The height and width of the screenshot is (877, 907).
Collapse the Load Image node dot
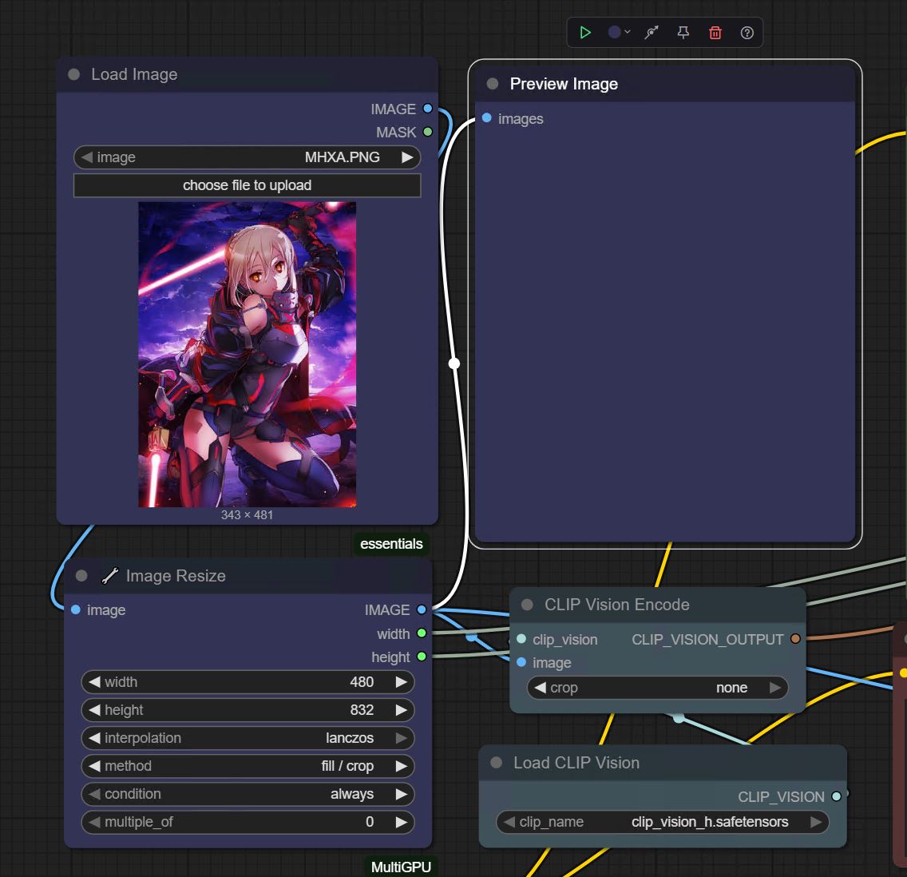74,74
